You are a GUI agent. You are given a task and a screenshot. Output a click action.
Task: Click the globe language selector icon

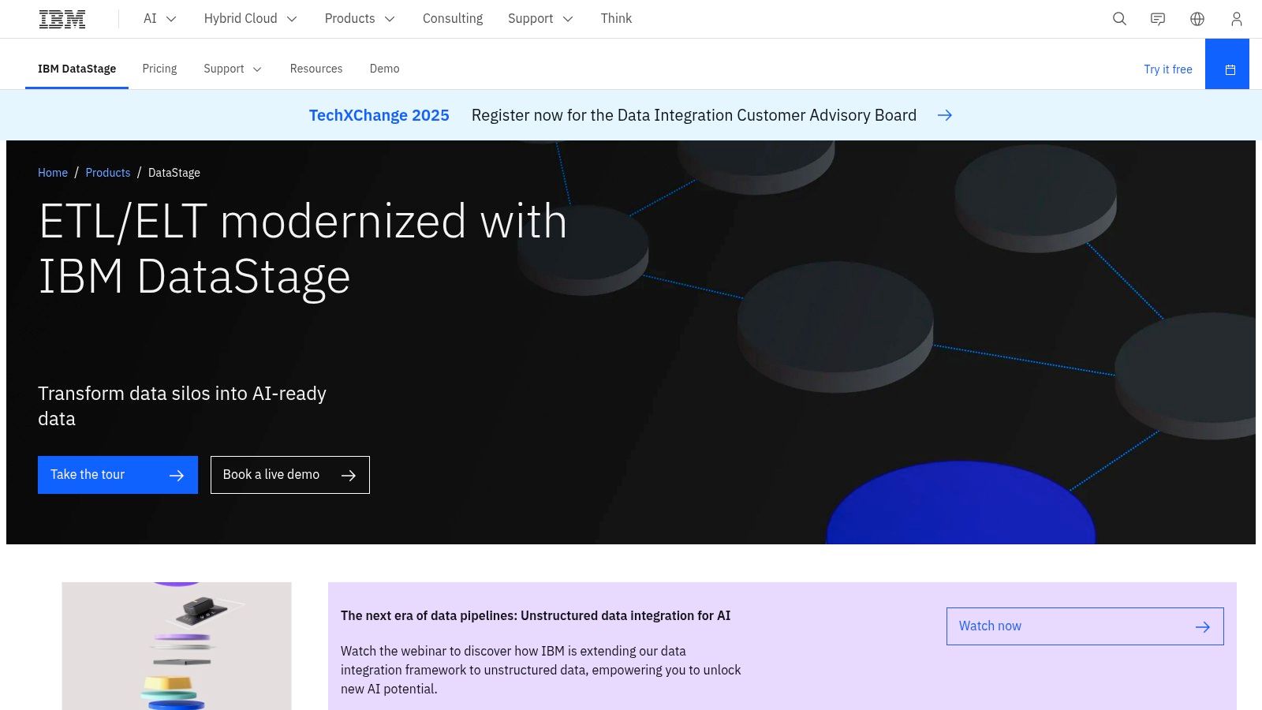(1197, 19)
